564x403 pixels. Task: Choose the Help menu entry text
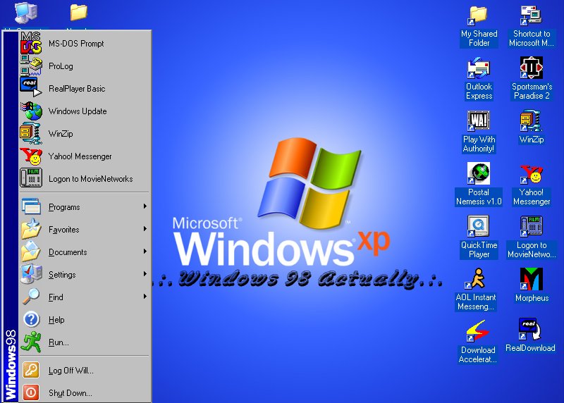pyautogui.click(x=56, y=320)
